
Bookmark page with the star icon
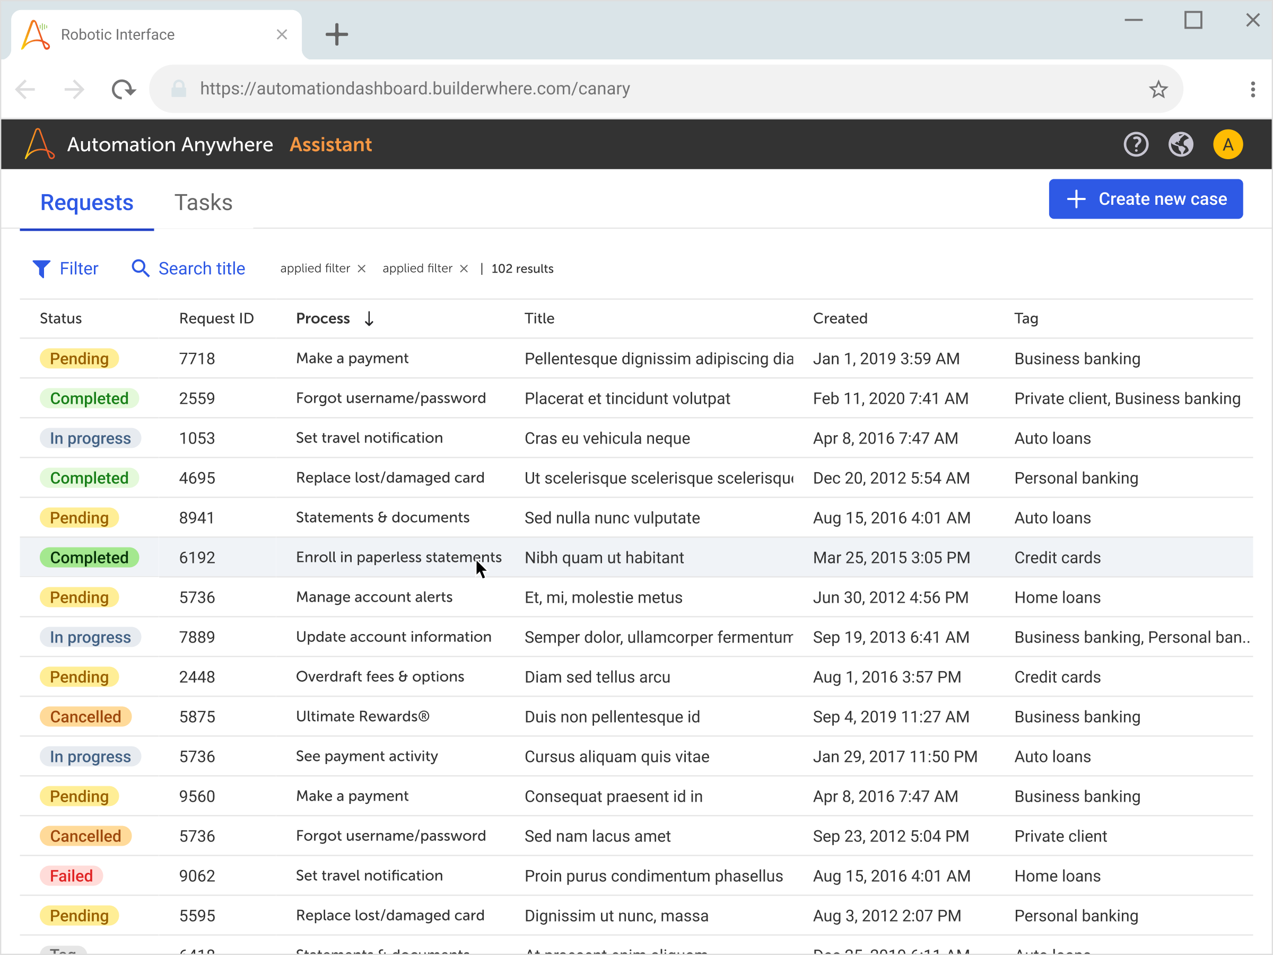coord(1158,89)
